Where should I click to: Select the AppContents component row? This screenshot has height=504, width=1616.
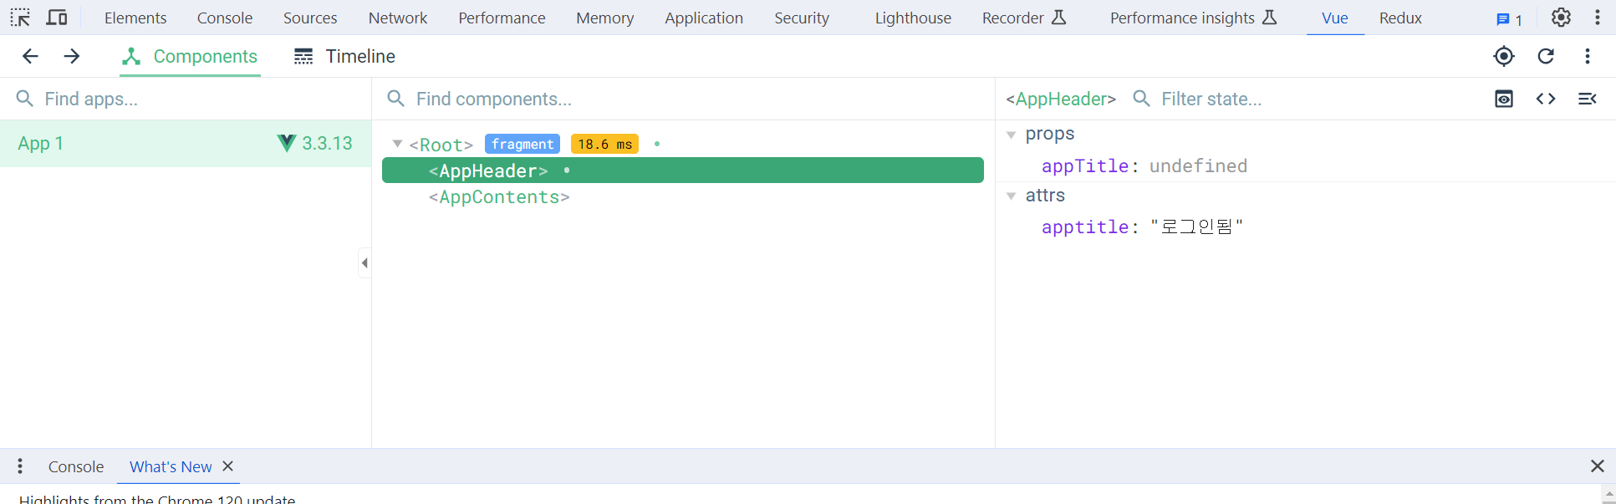tap(499, 197)
